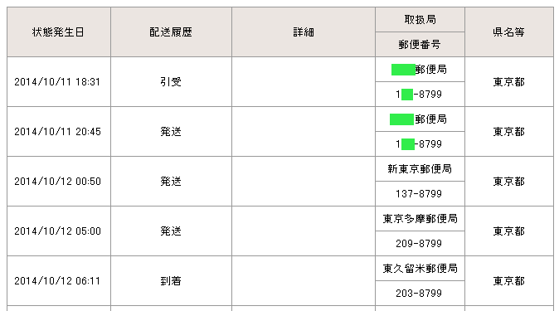
Task: Click postal code 203-8799
Action: (x=420, y=293)
